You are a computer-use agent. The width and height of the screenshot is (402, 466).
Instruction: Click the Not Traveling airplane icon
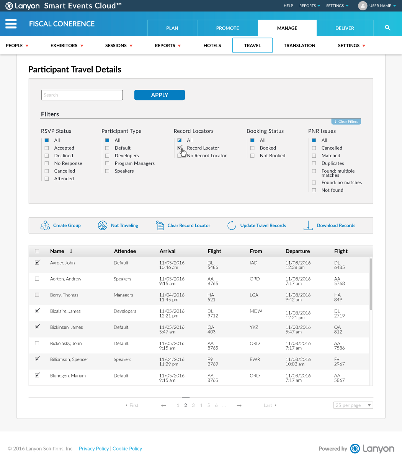pyautogui.click(x=102, y=226)
